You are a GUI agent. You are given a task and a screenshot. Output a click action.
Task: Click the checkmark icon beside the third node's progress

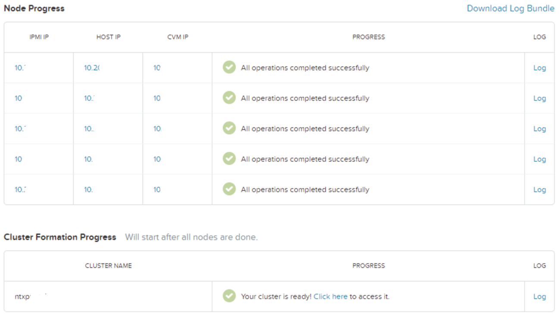pos(229,128)
